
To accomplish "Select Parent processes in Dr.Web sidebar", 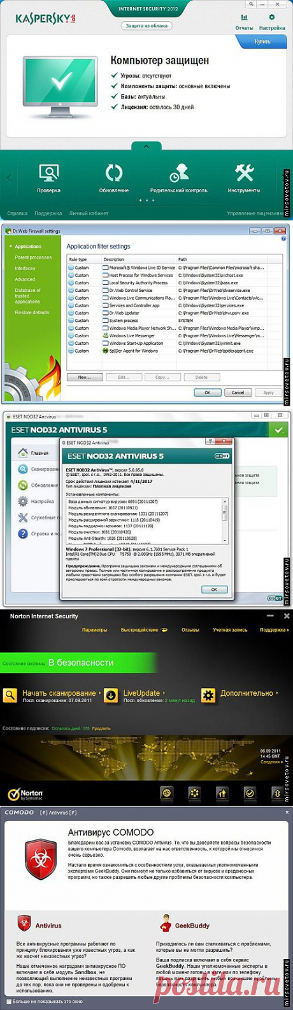I will (x=33, y=257).
